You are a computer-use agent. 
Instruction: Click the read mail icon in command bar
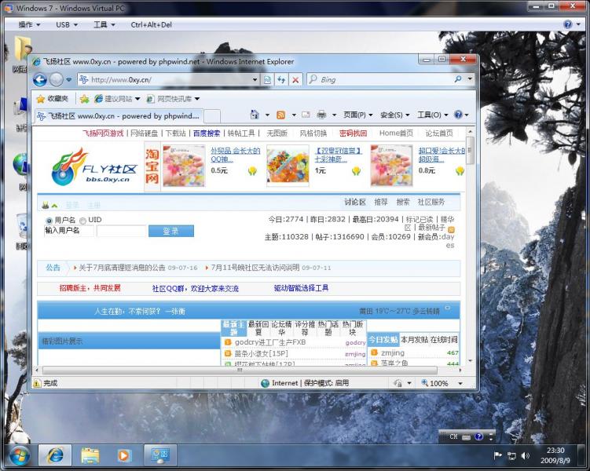[306, 115]
